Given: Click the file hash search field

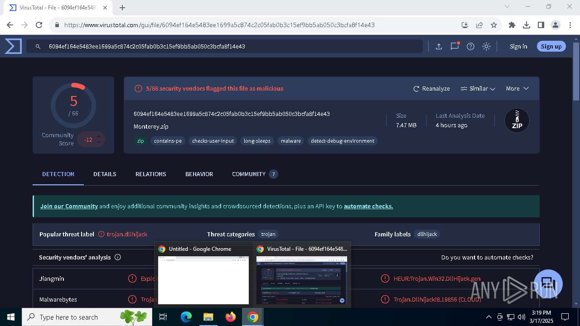Looking at the screenshot, I should 224,46.
